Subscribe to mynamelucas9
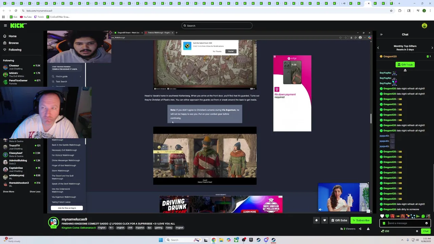 [361, 220]
